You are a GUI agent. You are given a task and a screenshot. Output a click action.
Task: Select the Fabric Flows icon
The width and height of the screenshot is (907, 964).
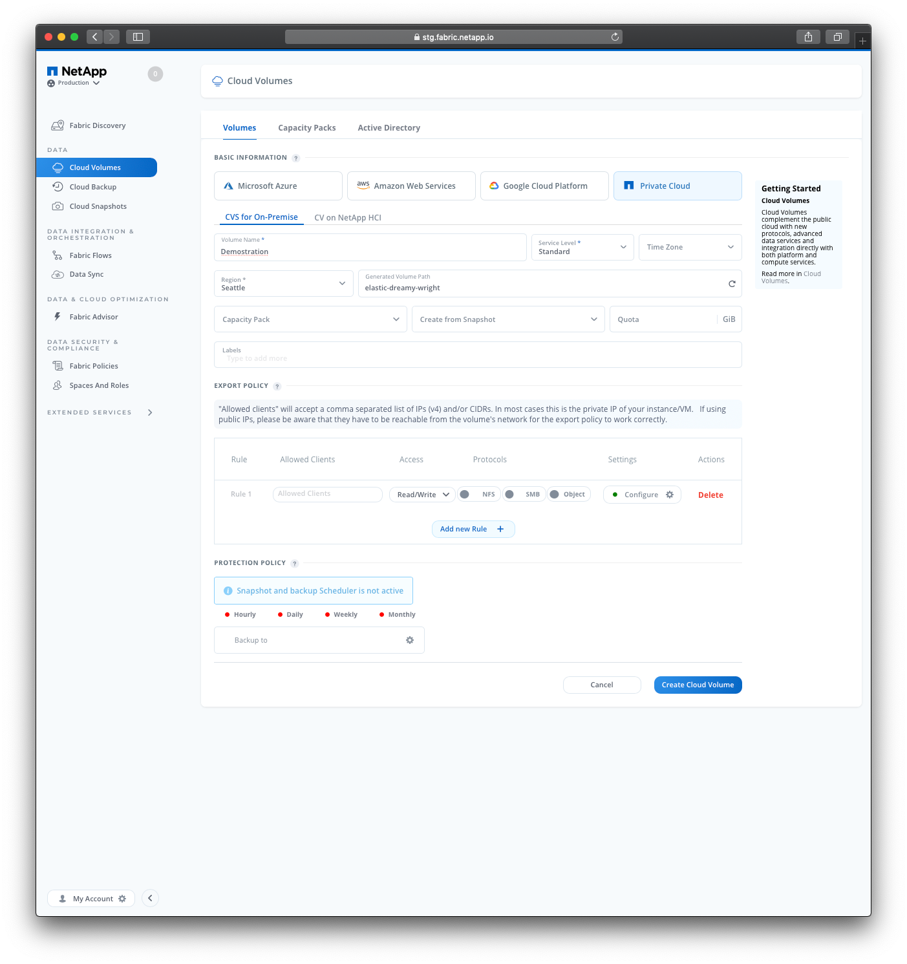(x=58, y=255)
